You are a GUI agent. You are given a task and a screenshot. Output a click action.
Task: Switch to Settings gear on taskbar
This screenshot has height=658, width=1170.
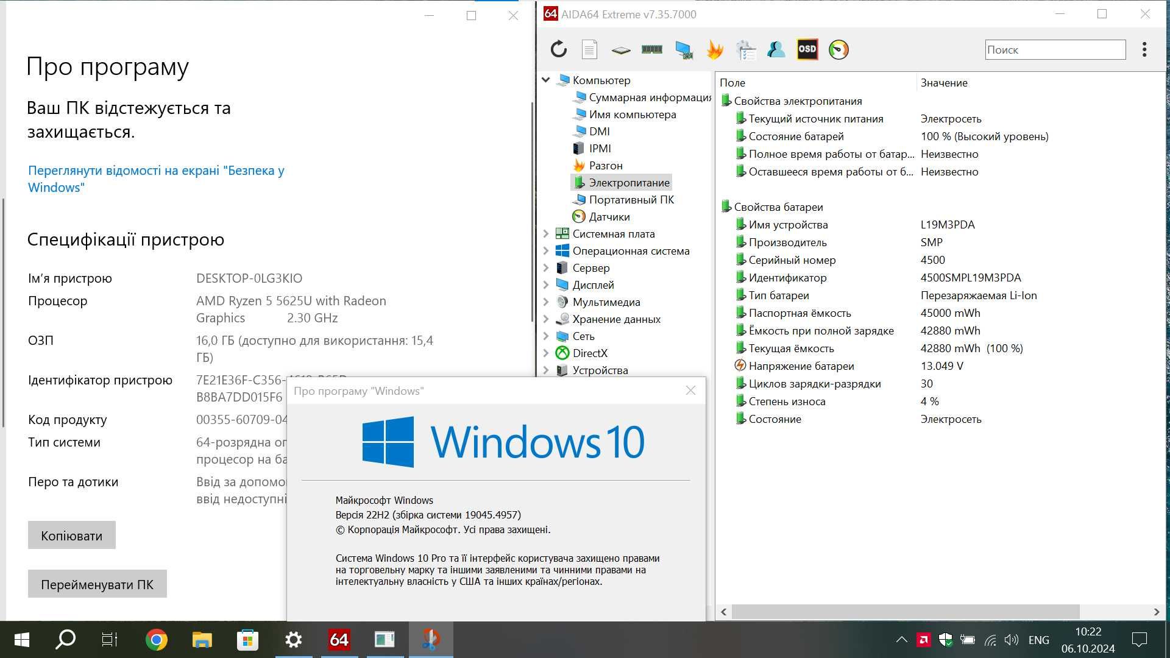[x=293, y=640]
